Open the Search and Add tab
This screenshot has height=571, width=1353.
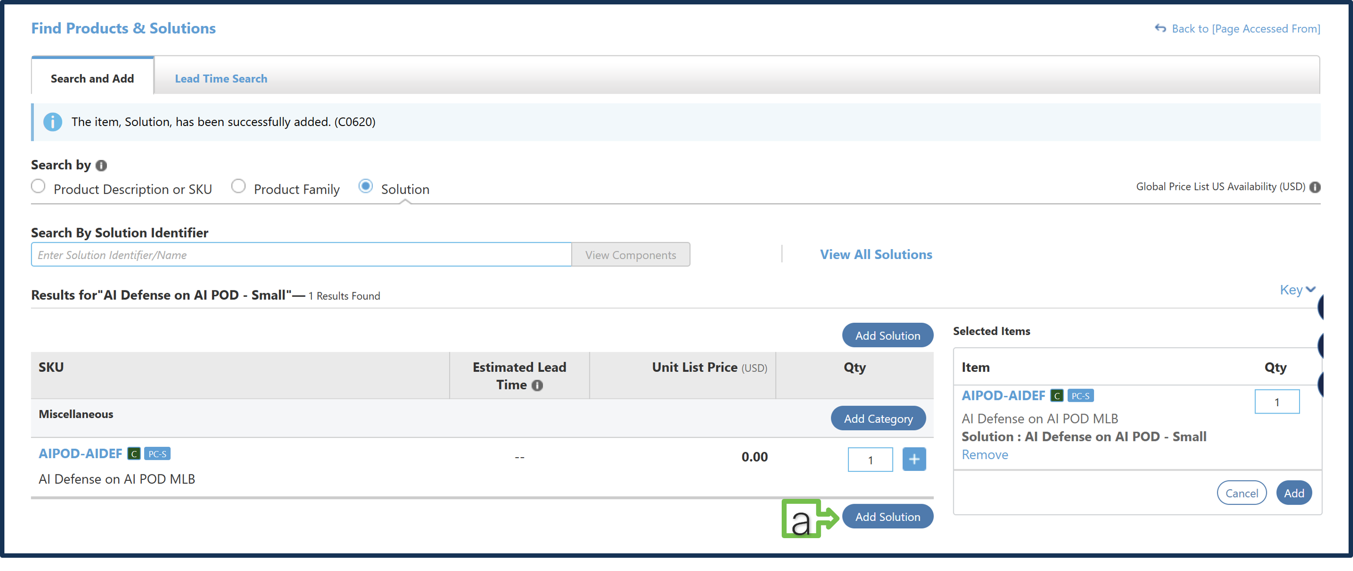point(92,78)
